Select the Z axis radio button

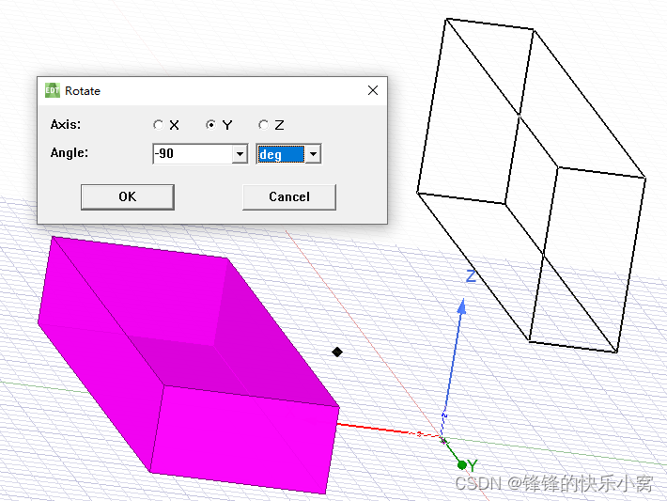tap(263, 125)
